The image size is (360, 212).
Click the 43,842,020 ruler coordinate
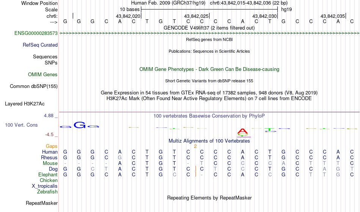(128, 16)
